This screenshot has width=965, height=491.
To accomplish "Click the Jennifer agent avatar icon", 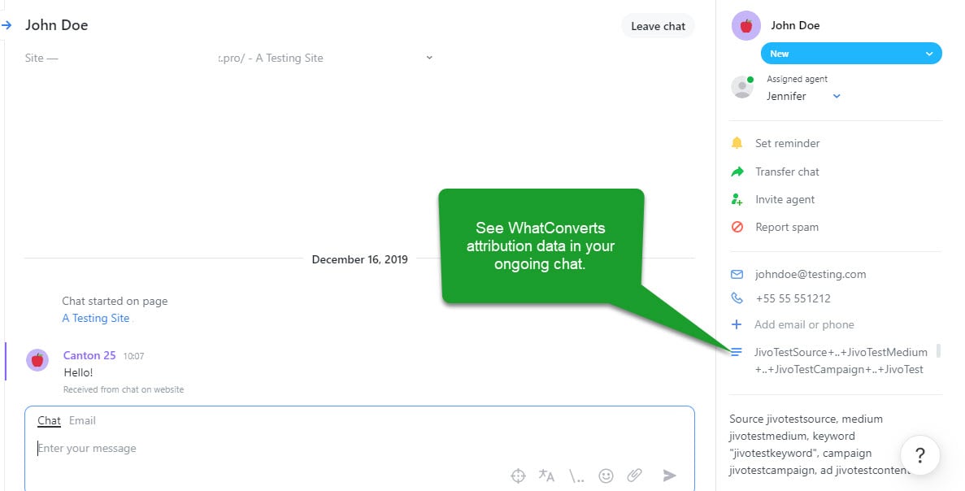I will pos(742,87).
